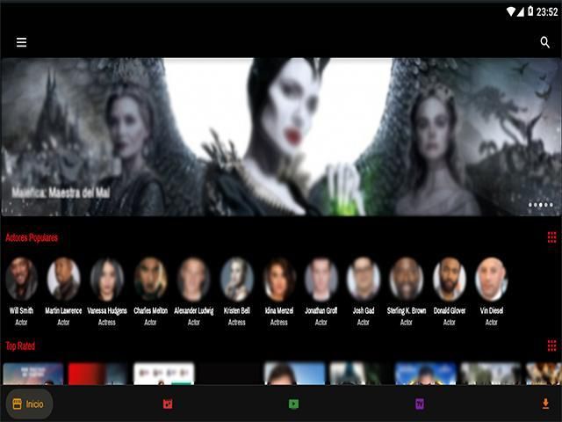This screenshot has height=422, width=562.
Task: View Vanessa Hudgens' profile picture
Action: [x=106, y=280]
